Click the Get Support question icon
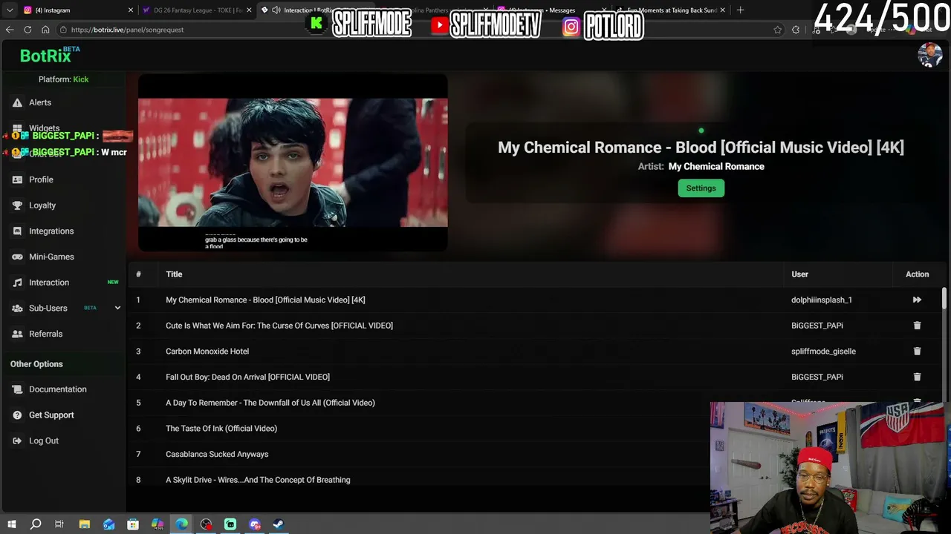The width and height of the screenshot is (951, 534). coord(17,415)
